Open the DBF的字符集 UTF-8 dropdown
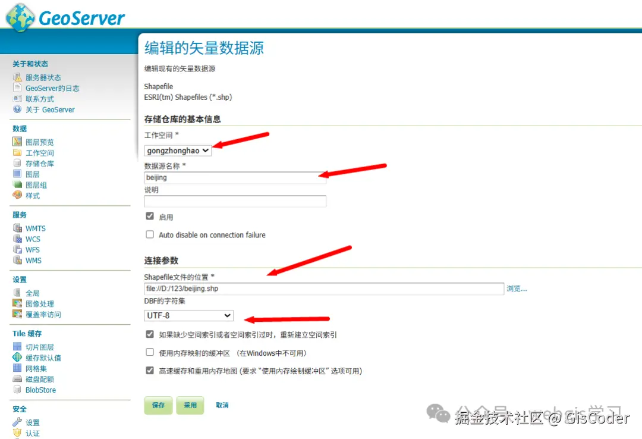 [189, 316]
